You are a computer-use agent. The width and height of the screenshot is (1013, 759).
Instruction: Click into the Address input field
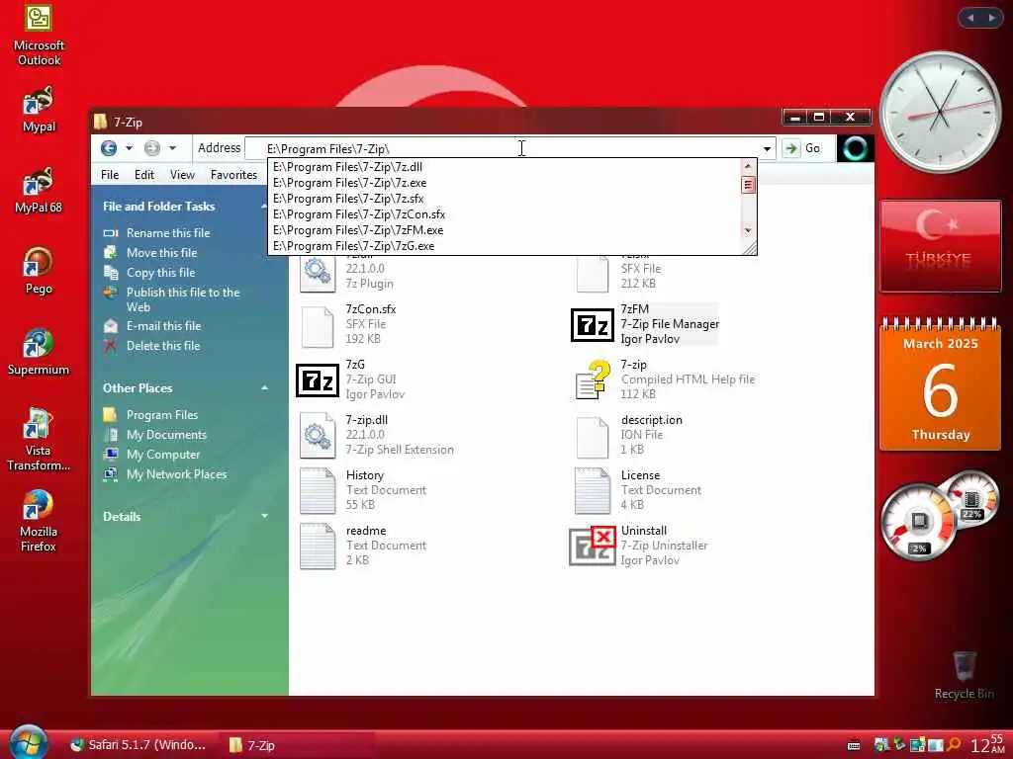[504, 148]
